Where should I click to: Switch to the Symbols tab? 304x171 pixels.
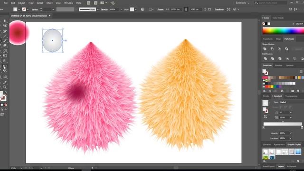[289, 66]
